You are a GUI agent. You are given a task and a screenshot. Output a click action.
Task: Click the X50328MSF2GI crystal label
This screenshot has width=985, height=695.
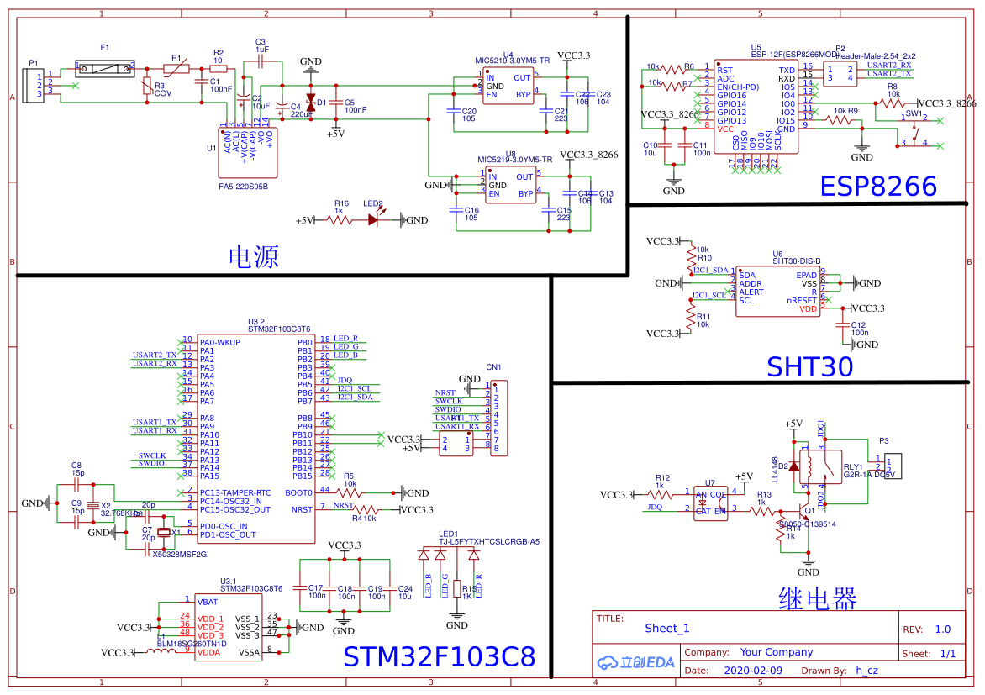click(x=181, y=555)
